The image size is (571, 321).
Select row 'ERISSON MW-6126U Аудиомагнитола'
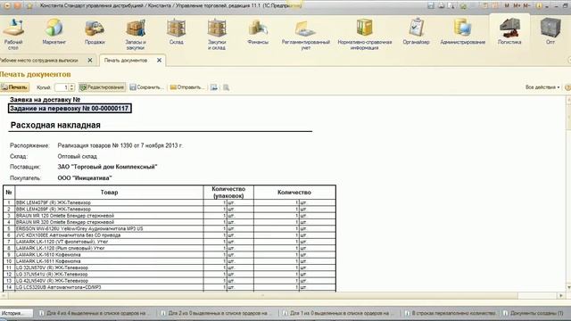(170, 229)
